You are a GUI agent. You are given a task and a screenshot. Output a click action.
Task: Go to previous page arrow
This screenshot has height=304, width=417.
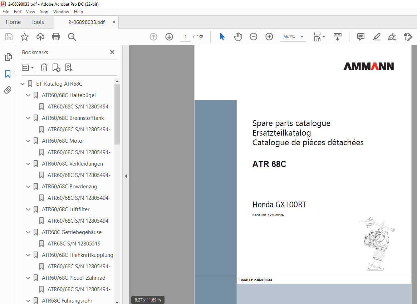click(153, 37)
